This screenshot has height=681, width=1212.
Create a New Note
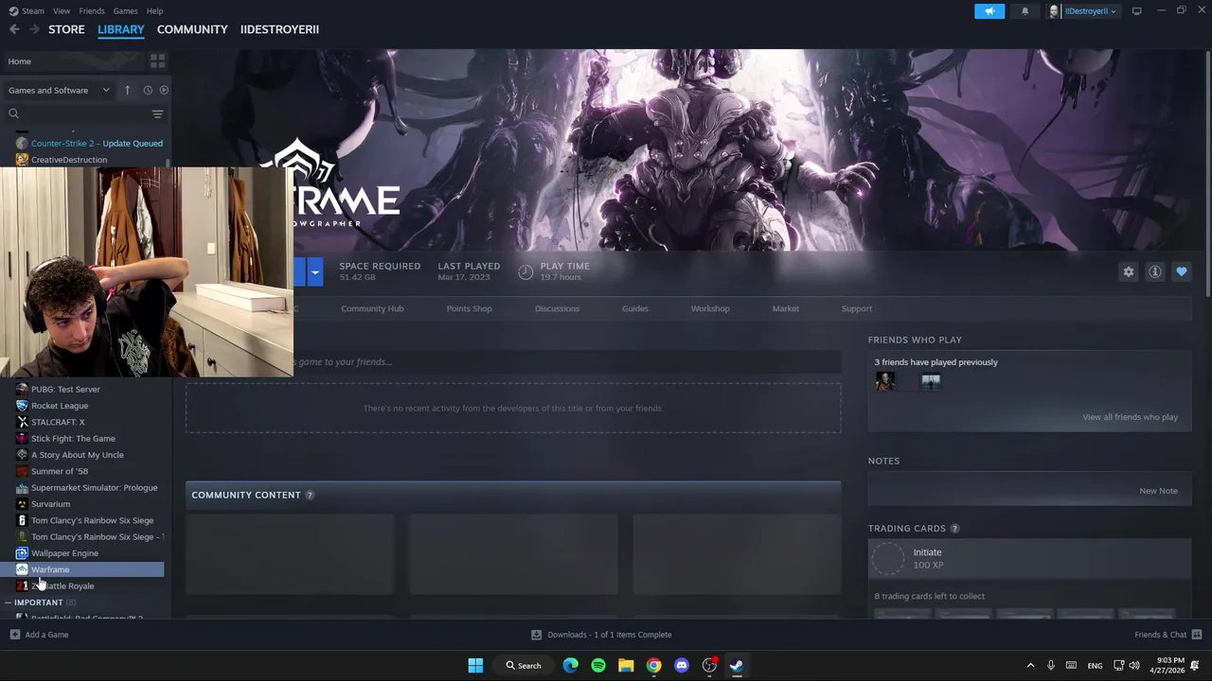1158,491
